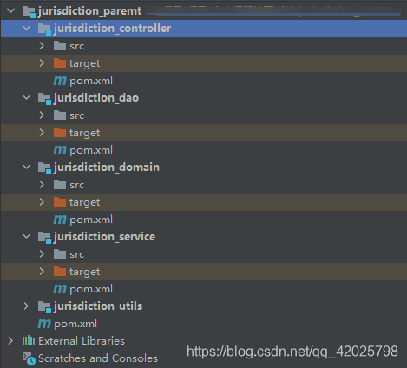The width and height of the screenshot is (407, 368).
Task: Click Maven icon of jurisdiction_service pom.xml
Action: 60,289
